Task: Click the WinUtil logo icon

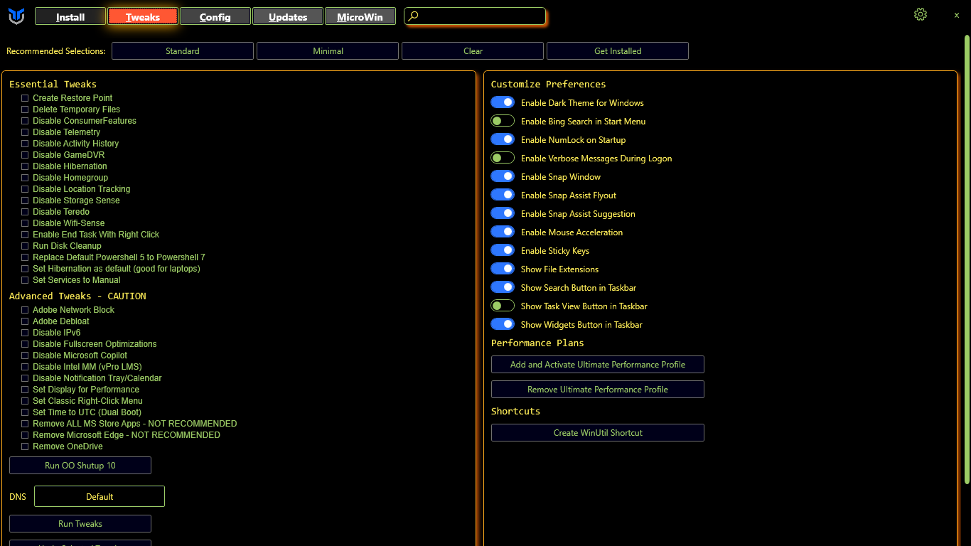Action: 16,16
